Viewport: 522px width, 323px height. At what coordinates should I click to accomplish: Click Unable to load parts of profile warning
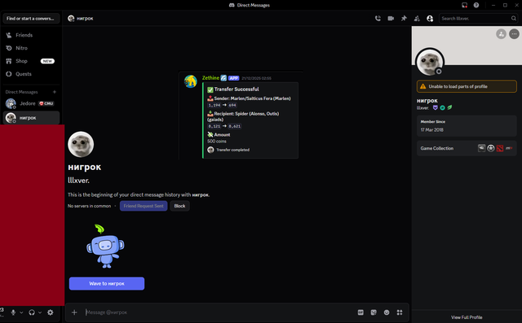click(x=467, y=86)
